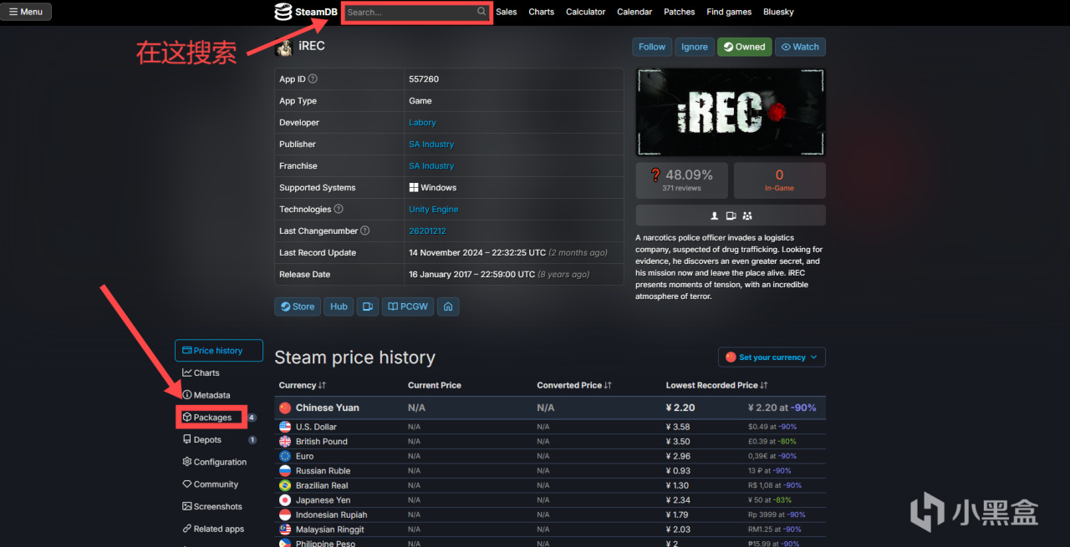Select the Screenshots sidebar tab

219,507
